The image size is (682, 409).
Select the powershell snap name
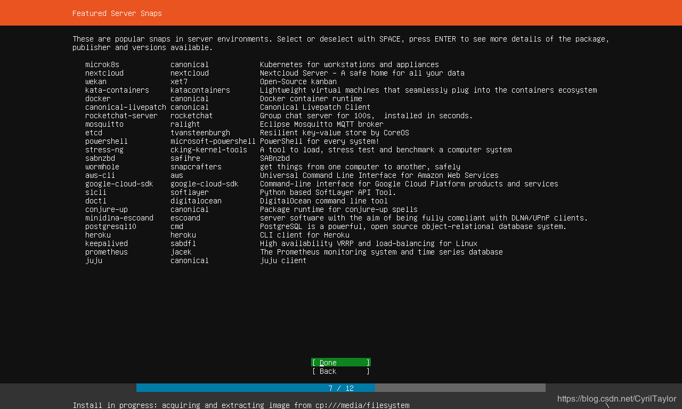(107, 141)
